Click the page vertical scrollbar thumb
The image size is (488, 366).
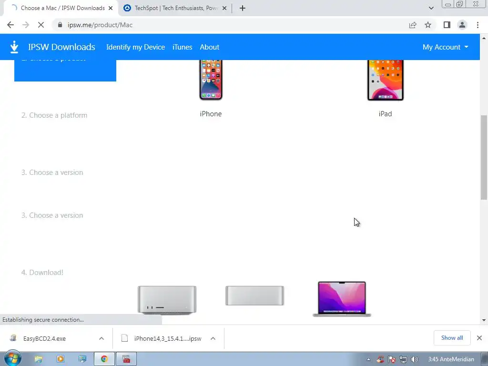click(x=484, y=157)
